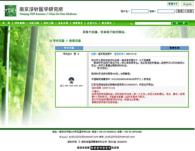Viewport: 195px width, 151px height.
Task: Click the search magnifier icon
Action: click(131, 24)
